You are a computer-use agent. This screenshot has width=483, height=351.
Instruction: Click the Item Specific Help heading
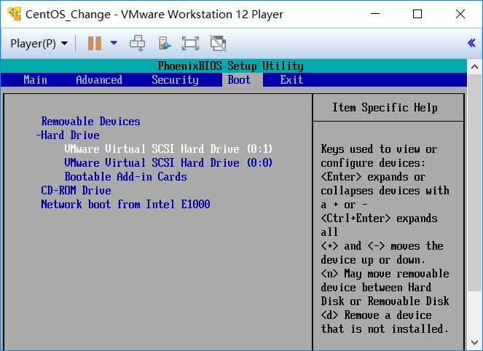(x=385, y=108)
